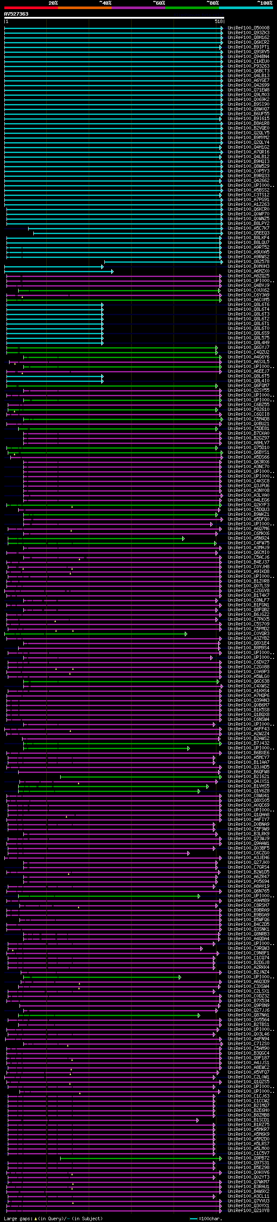Select label UniRef100_Q42699
This screenshot has width=277, height=1222.
click(x=248, y=85)
